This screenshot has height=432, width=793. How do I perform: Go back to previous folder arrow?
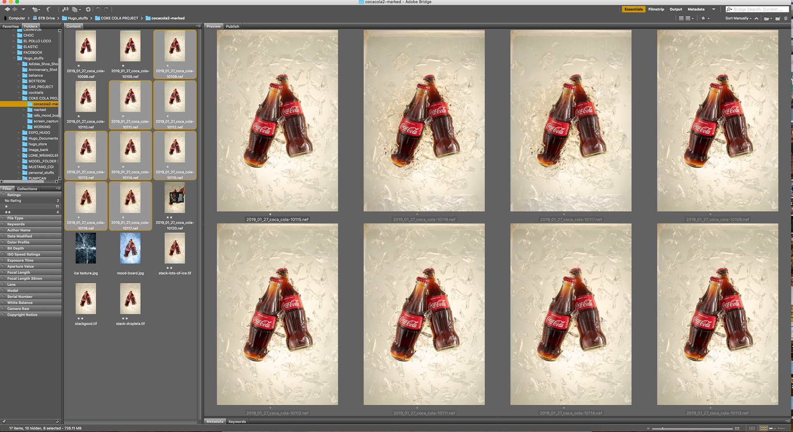point(7,9)
